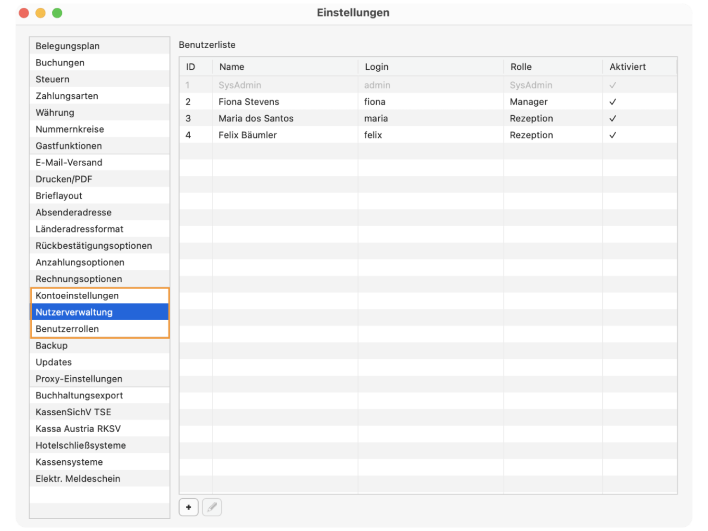Select Zahlungsarten in the sidebar
Screen dimensions: 708x531
click(x=99, y=96)
